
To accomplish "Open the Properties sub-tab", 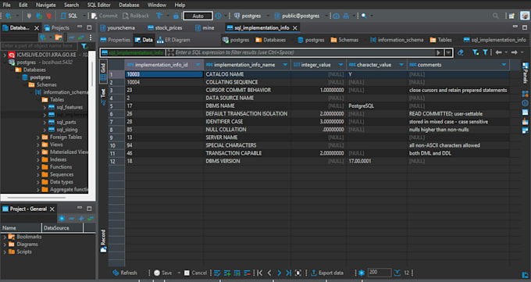I will click(116, 40).
